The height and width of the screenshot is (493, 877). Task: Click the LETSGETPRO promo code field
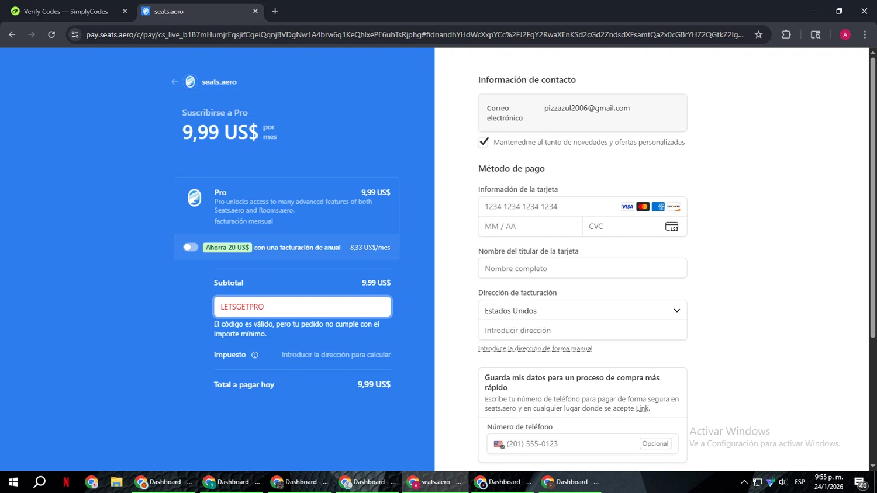pyautogui.click(x=302, y=307)
